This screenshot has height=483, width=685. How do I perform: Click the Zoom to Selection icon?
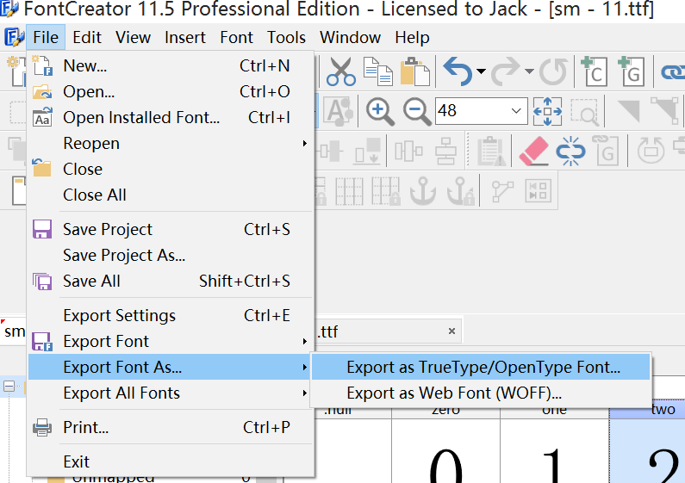point(584,111)
